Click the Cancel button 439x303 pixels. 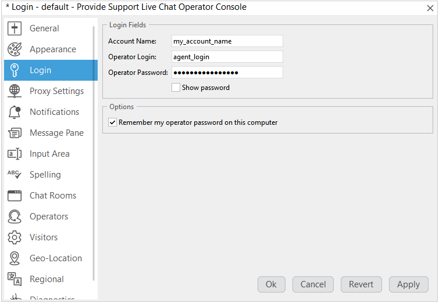(x=313, y=284)
